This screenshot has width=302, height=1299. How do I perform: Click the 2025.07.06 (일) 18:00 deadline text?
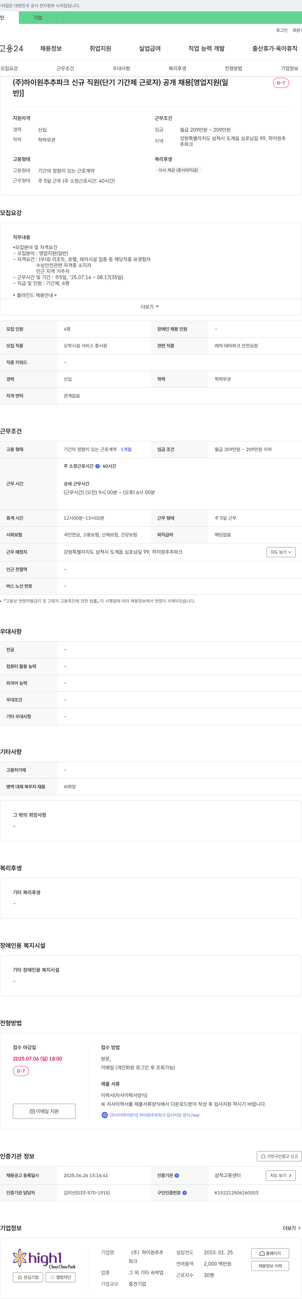(x=37, y=1058)
